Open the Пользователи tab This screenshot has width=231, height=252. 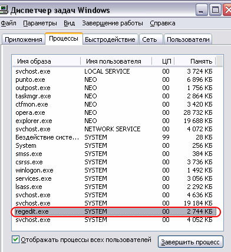click(188, 39)
